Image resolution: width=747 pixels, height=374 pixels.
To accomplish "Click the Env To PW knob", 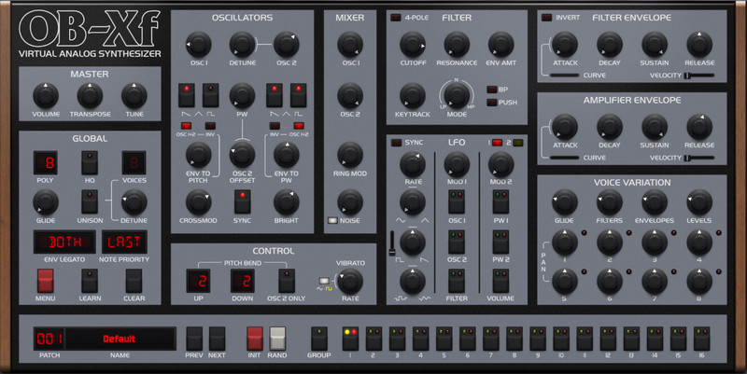I will pos(287,155).
